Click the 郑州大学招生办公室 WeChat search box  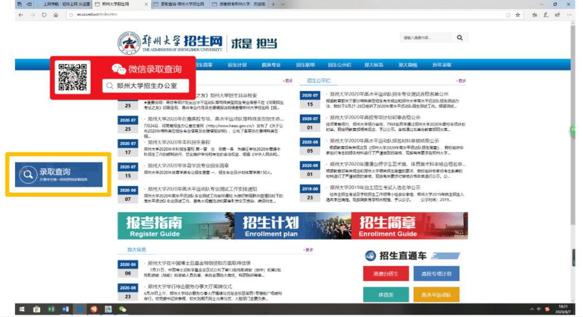pyautogui.click(x=146, y=85)
